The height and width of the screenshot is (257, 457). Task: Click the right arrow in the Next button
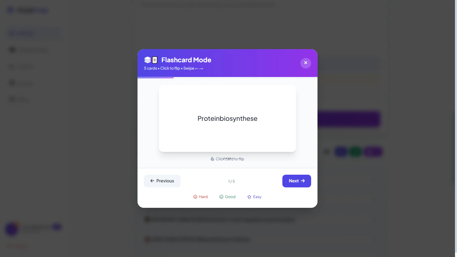coord(303,181)
